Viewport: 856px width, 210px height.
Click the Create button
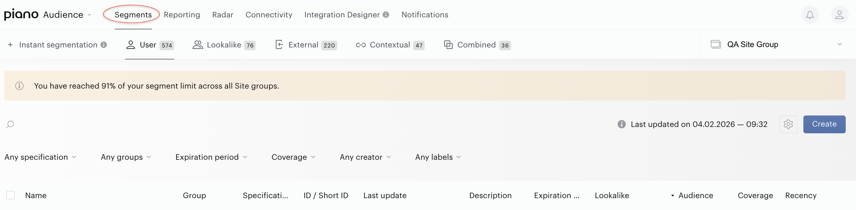pyautogui.click(x=824, y=124)
